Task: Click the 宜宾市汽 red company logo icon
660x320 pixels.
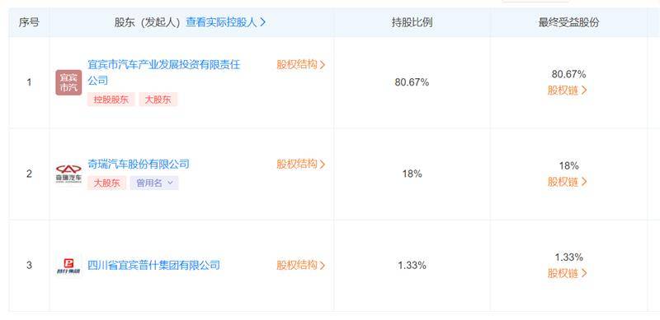Action: (68, 82)
